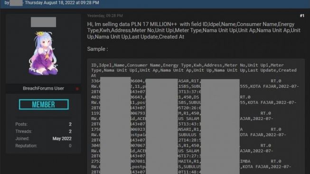This screenshot has height=174, width=310.
Task: Open the Posts count value
Action: (x=70, y=124)
